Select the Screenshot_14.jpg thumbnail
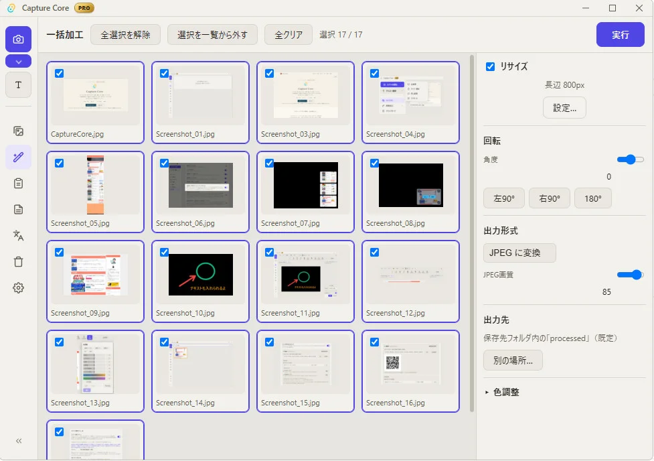This screenshot has height=461, width=654. (x=201, y=364)
